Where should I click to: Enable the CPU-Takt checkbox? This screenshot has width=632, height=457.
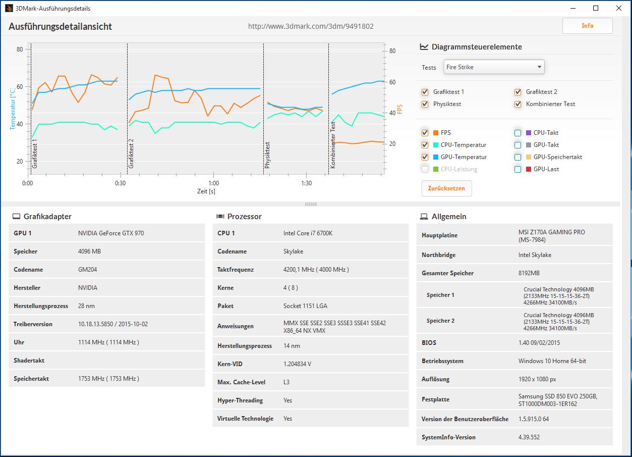tap(518, 133)
